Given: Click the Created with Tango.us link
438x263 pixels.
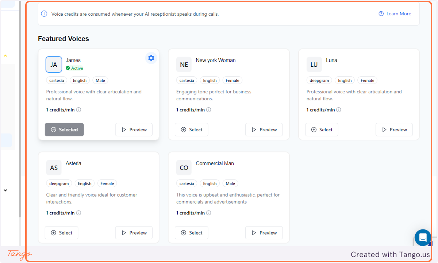Looking at the screenshot, I should click(x=390, y=254).
